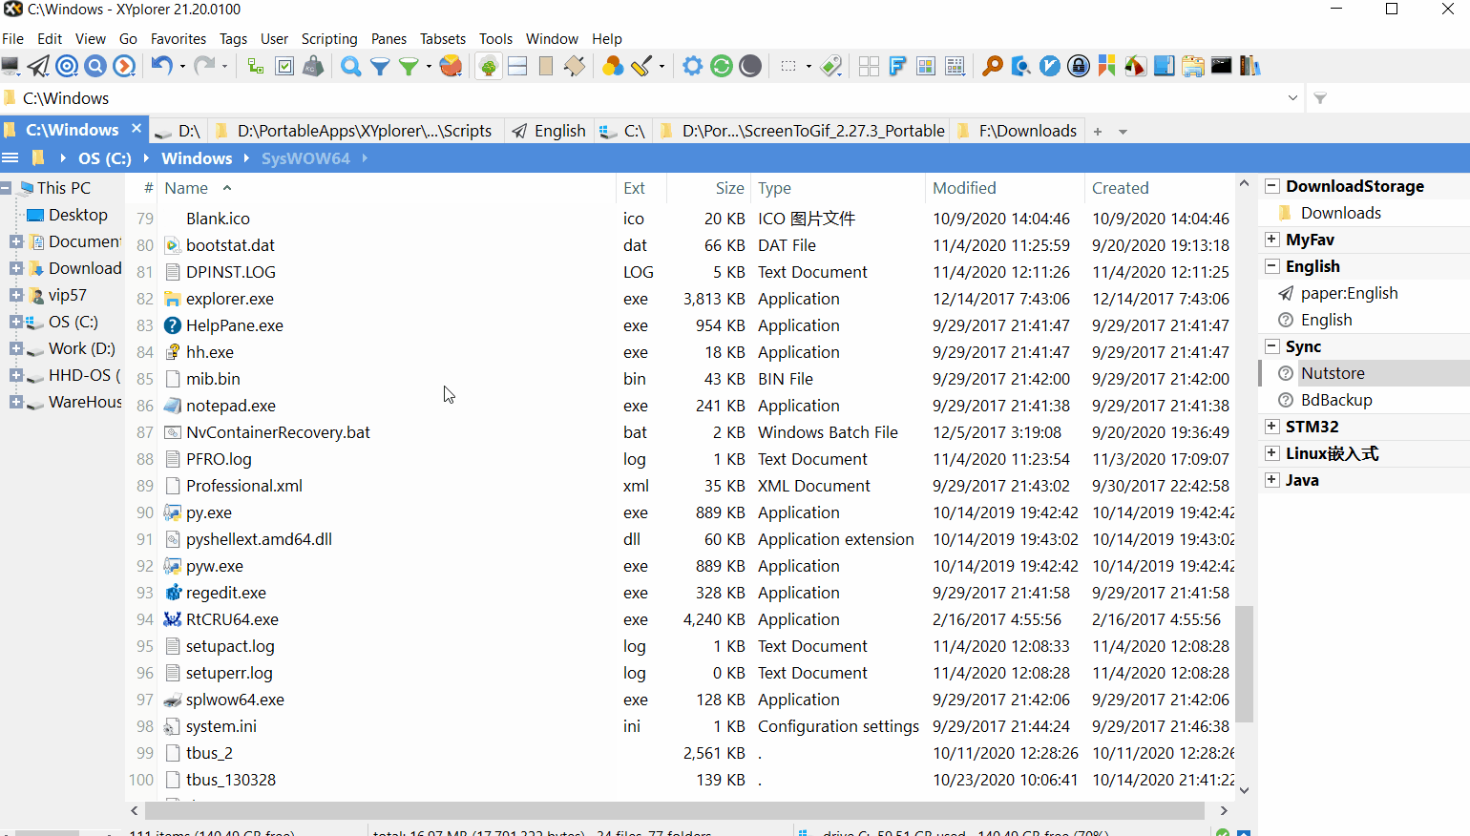Select the Find Files magnifier toolbar icon
The image size is (1470, 836).
(x=350, y=66)
